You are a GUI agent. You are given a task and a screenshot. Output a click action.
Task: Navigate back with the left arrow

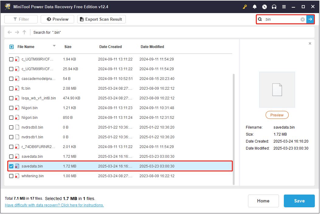click(10, 32)
